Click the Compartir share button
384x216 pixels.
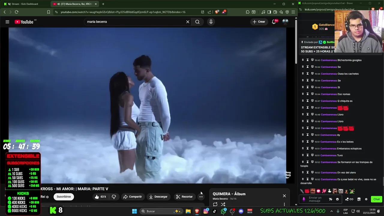[x=133, y=196]
